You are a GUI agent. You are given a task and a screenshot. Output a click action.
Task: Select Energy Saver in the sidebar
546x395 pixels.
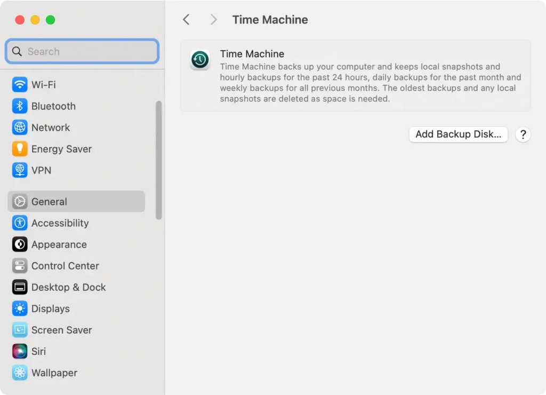62,149
